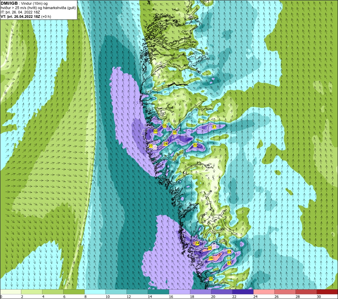Click the '(+0 h)' forecast offset text

coord(46,17)
